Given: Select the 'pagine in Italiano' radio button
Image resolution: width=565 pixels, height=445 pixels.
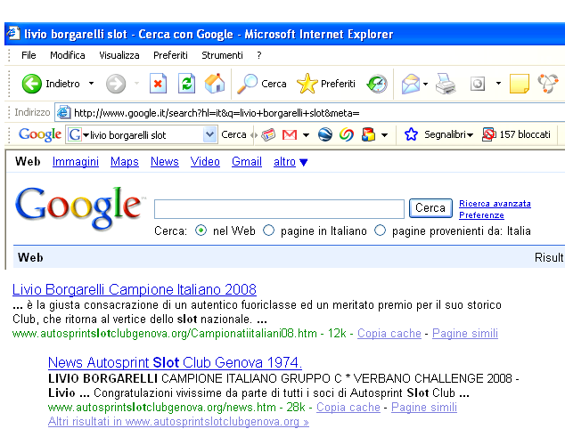Looking at the screenshot, I should tap(268, 231).
